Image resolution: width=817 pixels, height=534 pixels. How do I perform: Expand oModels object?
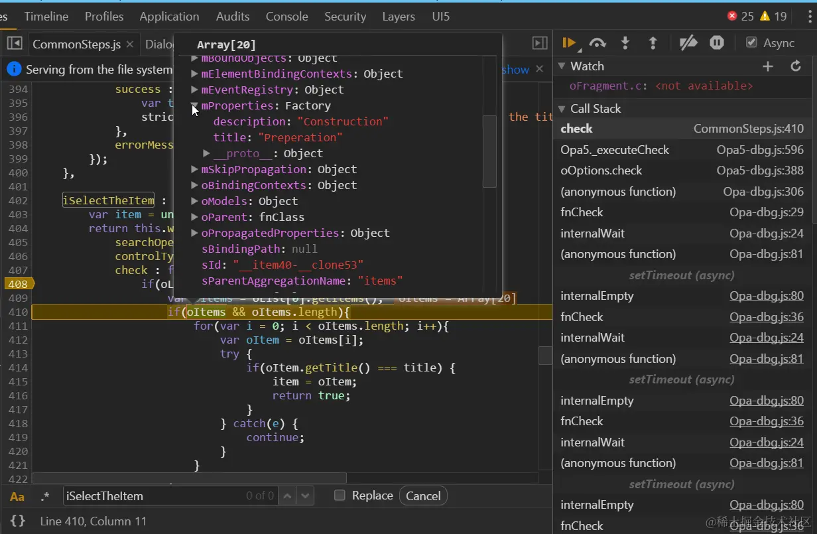tap(194, 201)
